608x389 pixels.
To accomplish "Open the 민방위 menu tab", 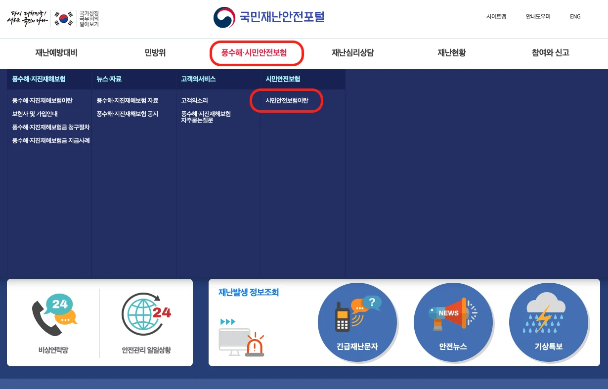I will pos(155,53).
